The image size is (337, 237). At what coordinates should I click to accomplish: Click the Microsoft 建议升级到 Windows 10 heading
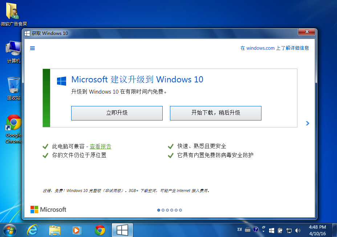click(x=137, y=79)
